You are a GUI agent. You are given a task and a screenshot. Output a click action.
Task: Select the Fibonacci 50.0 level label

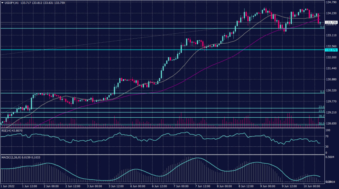(x=321, y=124)
